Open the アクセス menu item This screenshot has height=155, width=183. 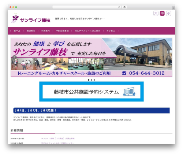111,31
